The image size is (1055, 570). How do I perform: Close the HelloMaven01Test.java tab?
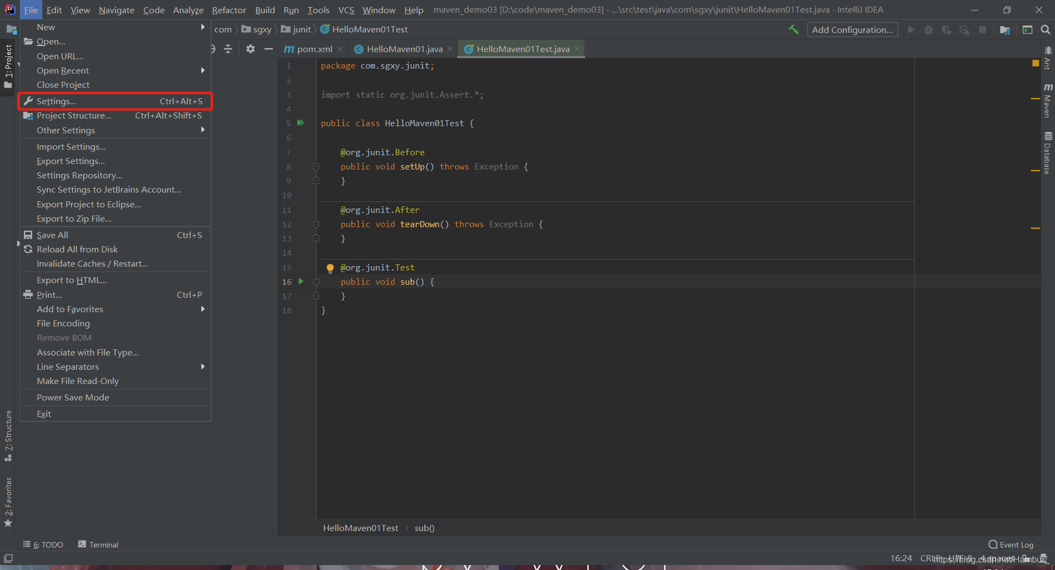577,49
